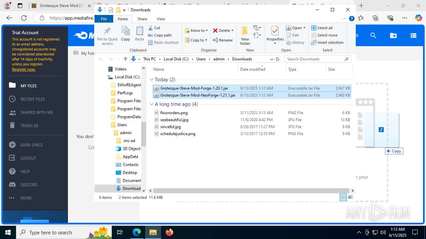The width and height of the screenshot is (426, 239).
Task: Click Rename in Organize group
Action: pyautogui.click(x=223, y=40)
